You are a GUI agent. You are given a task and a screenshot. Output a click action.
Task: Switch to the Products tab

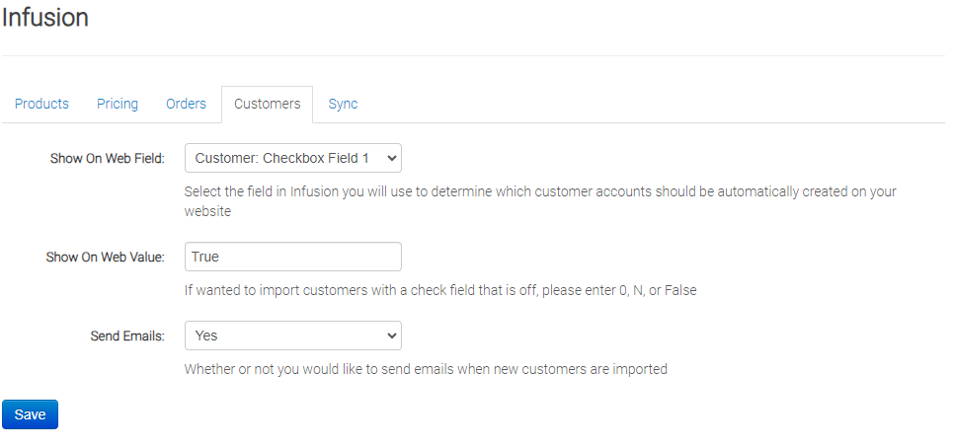[41, 104]
